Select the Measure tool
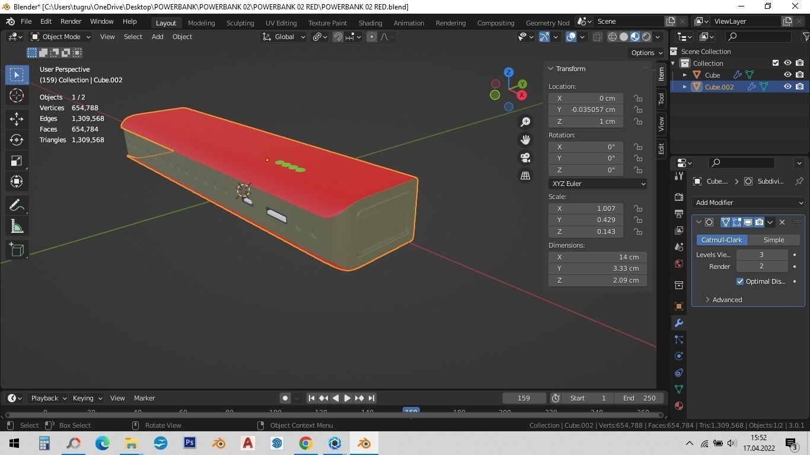The height and width of the screenshot is (455, 810). click(x=17, y=226)
